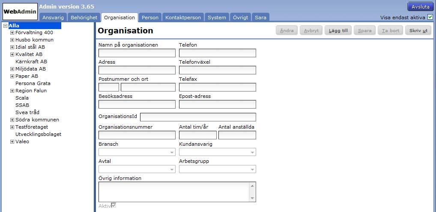436x212 pixels.
Task: Select Idial stål AB tree label
Action: 30,47
